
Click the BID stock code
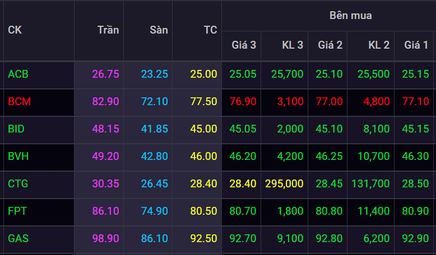point(16,129)
